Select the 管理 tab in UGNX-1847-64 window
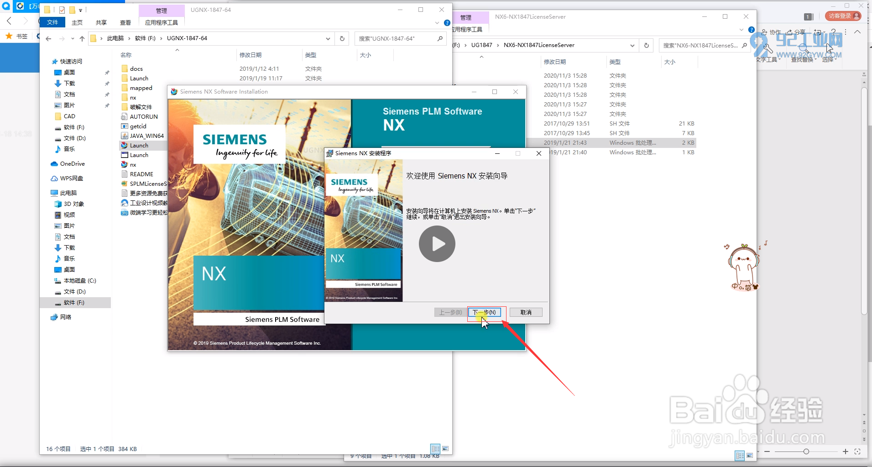872x467 pixels. (x=162, y=10)
